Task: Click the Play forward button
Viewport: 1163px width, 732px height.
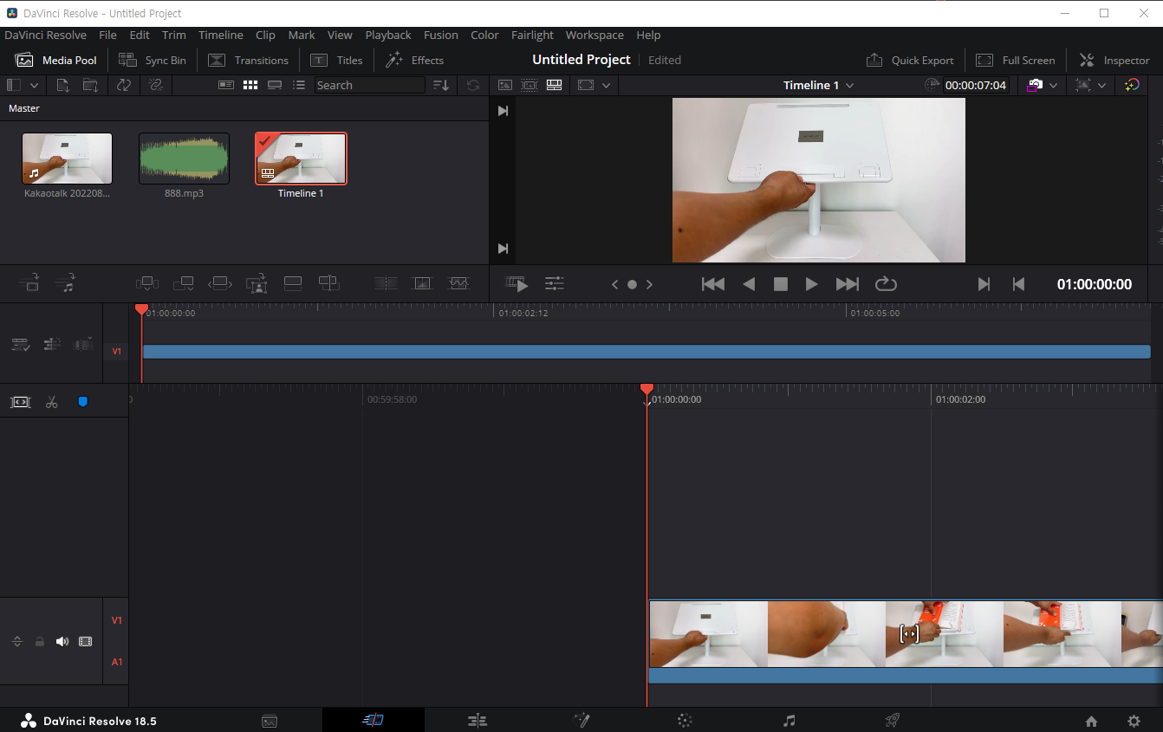Action: [811, 284]
